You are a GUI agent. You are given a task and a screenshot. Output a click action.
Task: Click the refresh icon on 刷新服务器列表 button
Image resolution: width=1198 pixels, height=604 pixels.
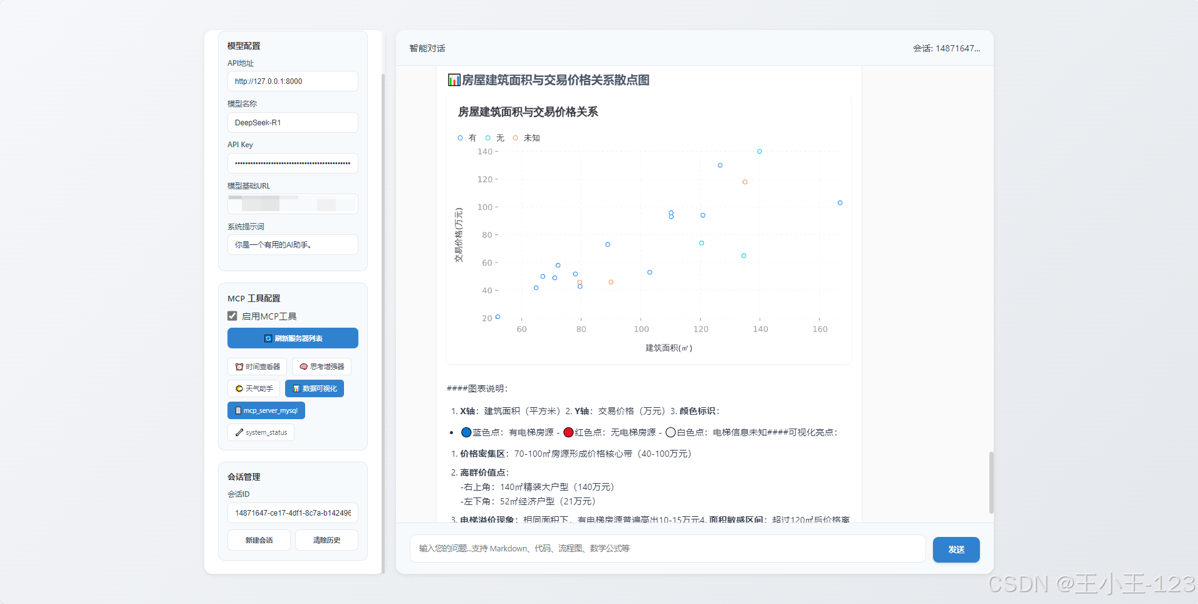pyautogui.click(x=269, y=338)
